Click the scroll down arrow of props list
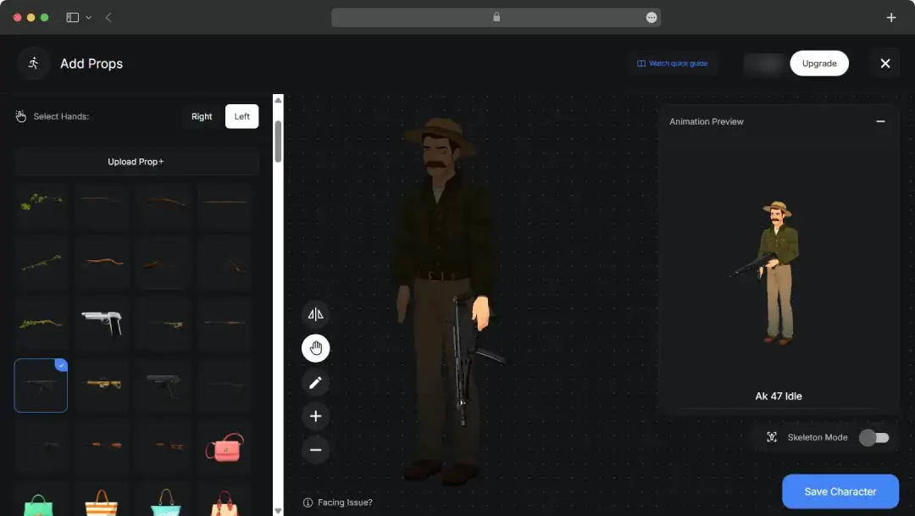This screenshot has height=516, width=915. pos(278,511)
